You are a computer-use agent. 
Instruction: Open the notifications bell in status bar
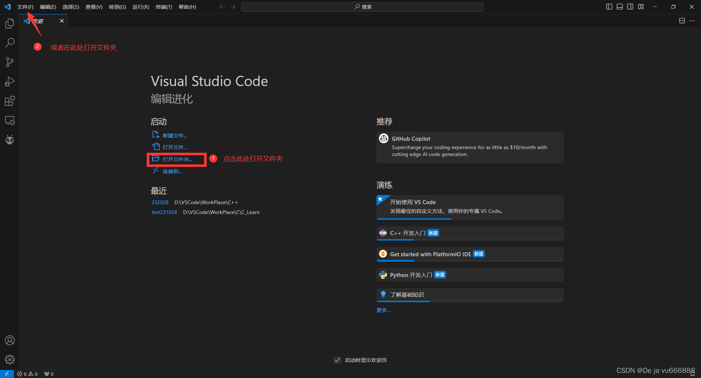tap(692, 374)
